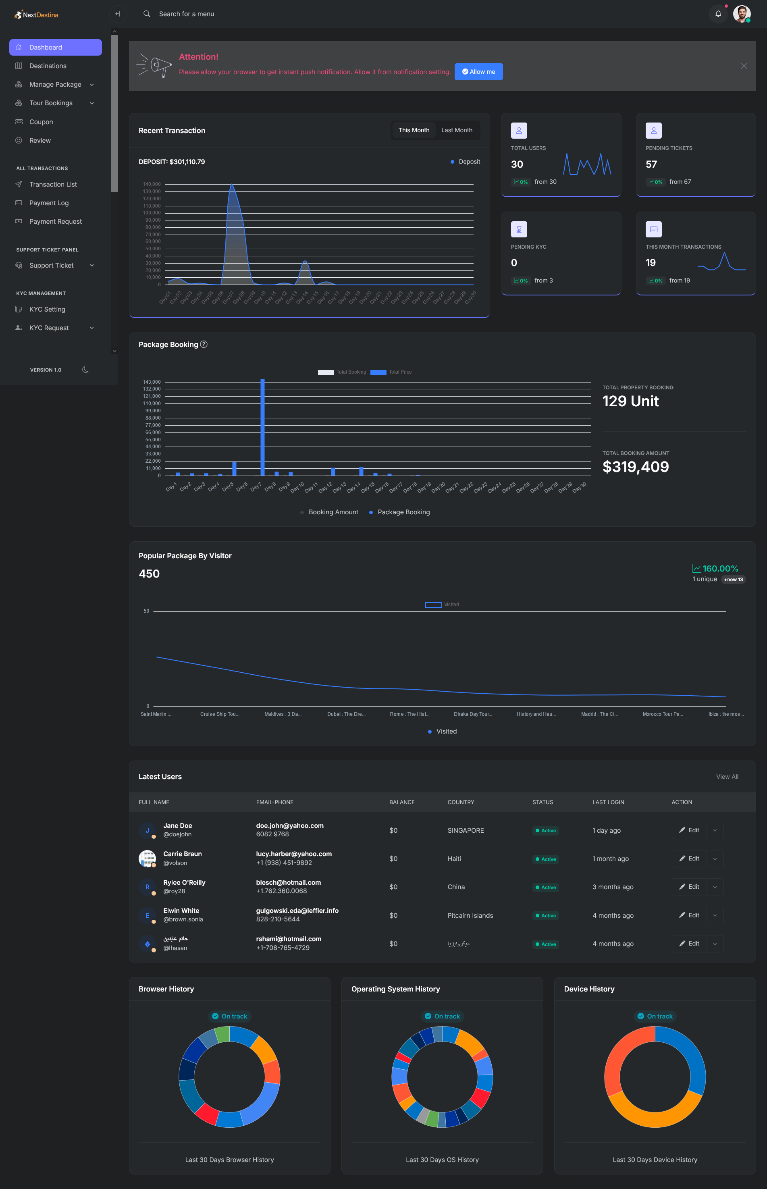
Task: Open the user profile avatar
Action: click(x=741, y=14)
